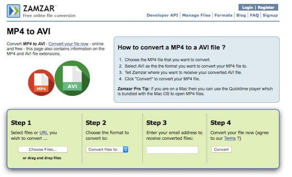Open the Formats navigation item

pos(223,15)
